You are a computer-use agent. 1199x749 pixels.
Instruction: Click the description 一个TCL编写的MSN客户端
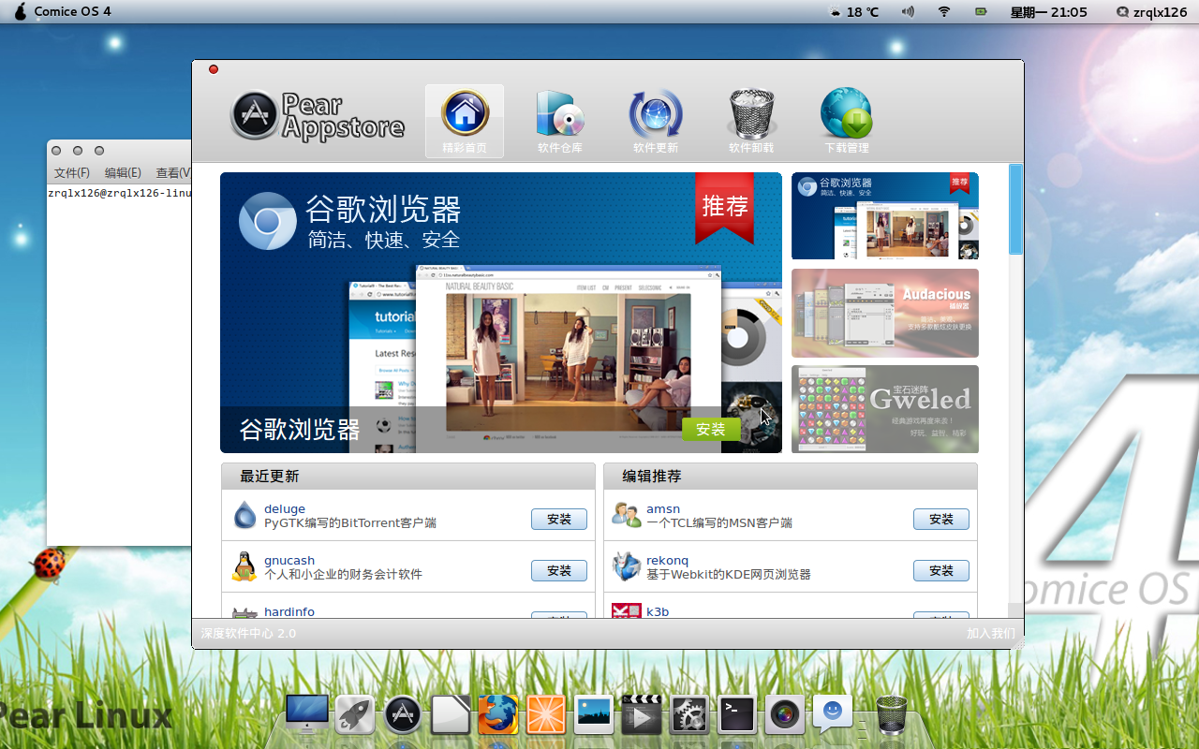click(719, 523)
